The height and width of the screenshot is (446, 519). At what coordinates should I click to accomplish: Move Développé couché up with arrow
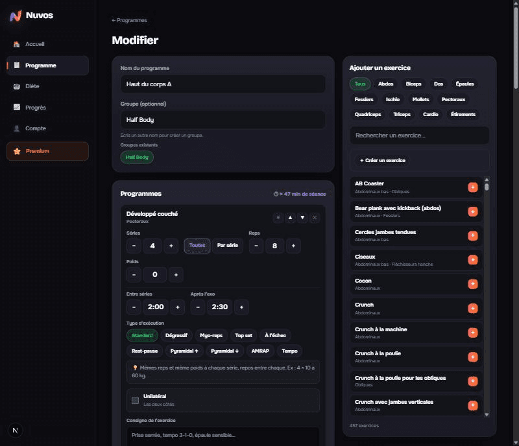pyautogui.click(x=290, y=217)
